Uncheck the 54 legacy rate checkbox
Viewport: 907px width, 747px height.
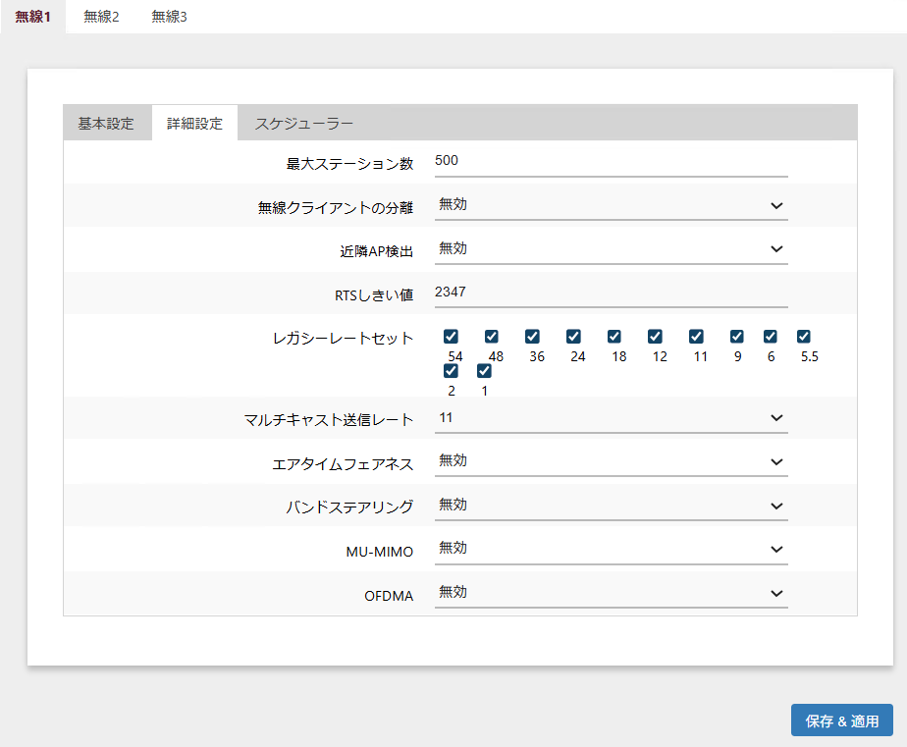(451, 337)
